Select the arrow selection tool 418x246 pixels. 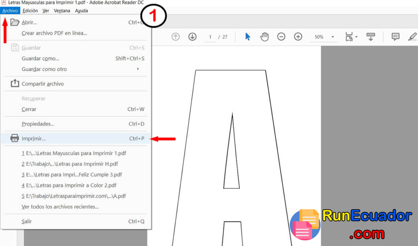pyautogui.click(x=248, y=37)
